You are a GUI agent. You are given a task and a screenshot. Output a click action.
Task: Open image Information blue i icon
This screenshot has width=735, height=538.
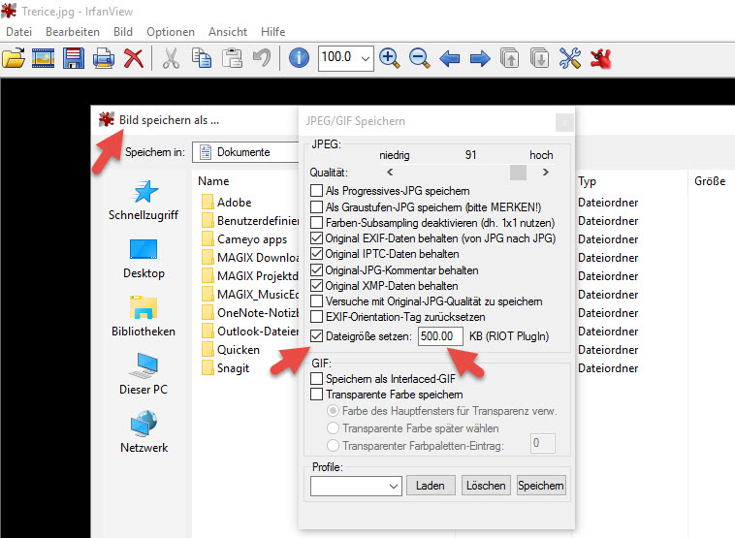(x=299, y=58)
